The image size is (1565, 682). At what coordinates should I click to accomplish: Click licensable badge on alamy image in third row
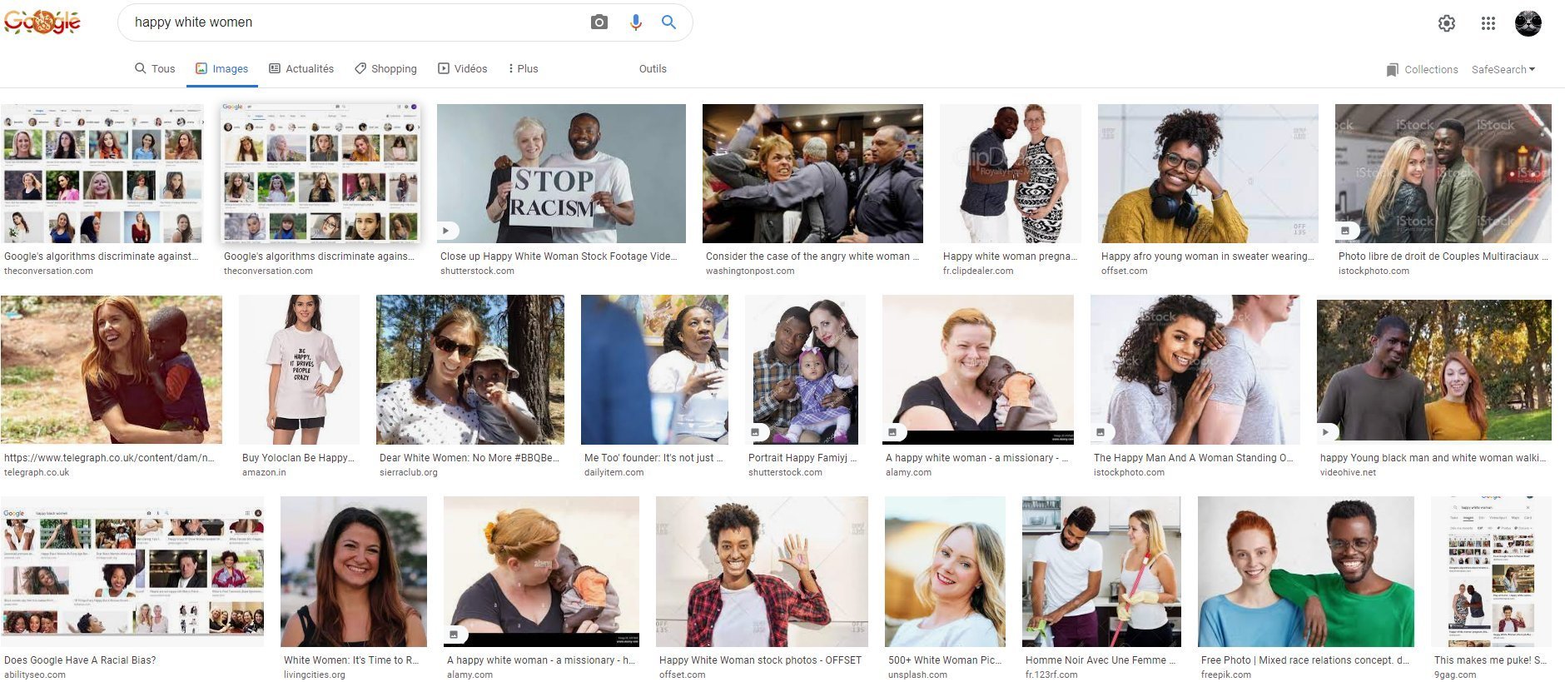[454, 635]
